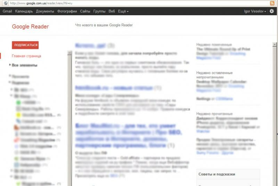
Task: Click the Что нового в вашем Google Reader heading
Action: [x=104, y=25]
